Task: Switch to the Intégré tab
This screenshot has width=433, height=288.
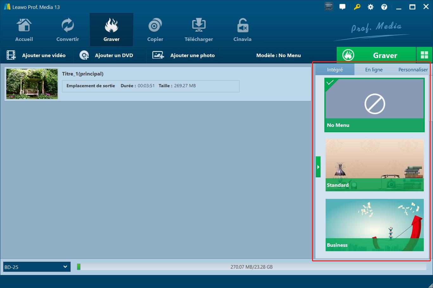Action: click(335, 69)
